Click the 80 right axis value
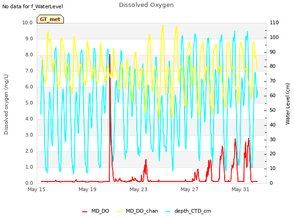The image size is (294, 220). tap(272, 66)
